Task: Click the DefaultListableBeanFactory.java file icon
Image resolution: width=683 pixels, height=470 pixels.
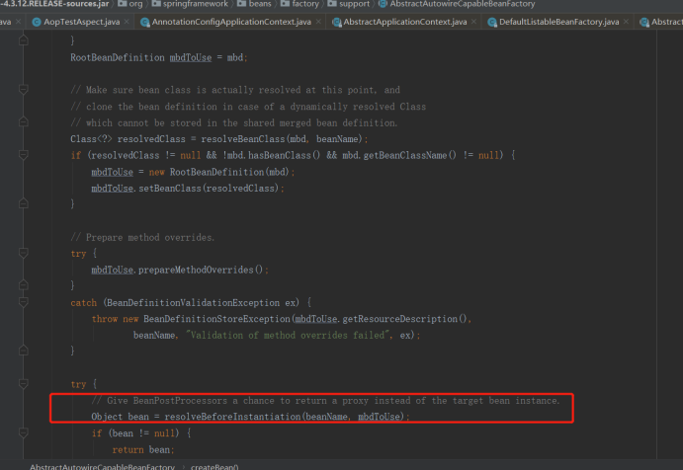Action: pos(492,22)
